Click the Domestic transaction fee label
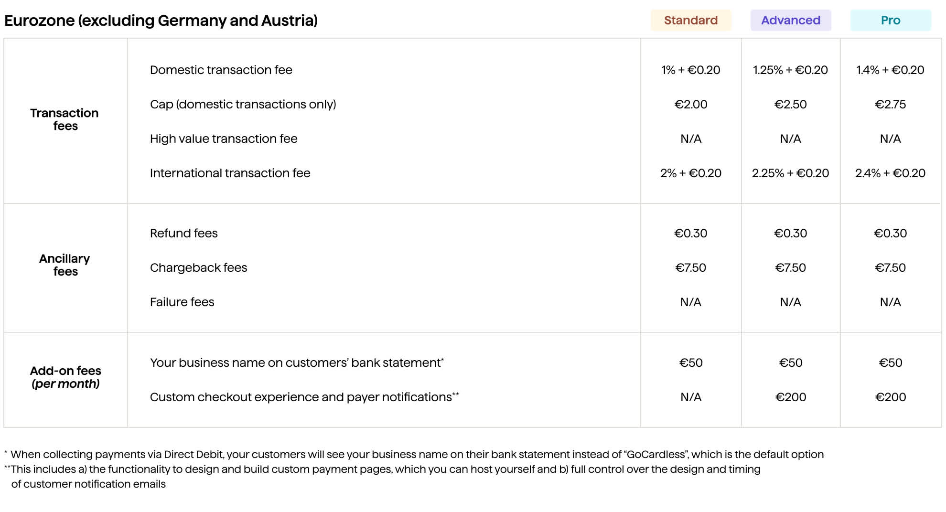This screenshot has height=512, width=946. [x=221, y=70]
